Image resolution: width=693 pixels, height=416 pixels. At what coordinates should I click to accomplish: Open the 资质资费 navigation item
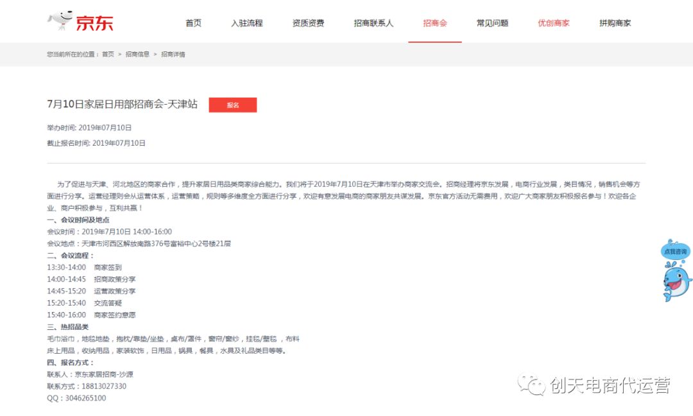tap(308, 23)
